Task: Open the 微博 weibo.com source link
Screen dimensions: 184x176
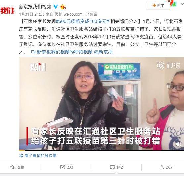Action: [x=69, y=14]
